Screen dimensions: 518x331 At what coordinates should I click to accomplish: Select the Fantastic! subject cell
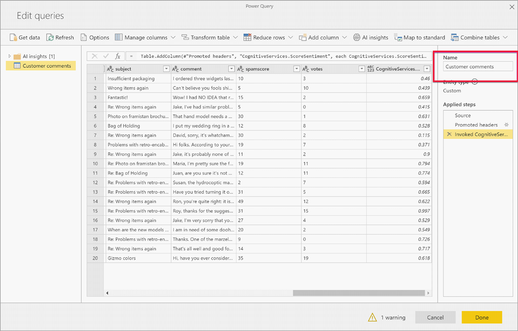tap(137, 97)
